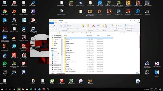Open the Bestand ribbon tab
163x91 pixels.
point(52,23)
